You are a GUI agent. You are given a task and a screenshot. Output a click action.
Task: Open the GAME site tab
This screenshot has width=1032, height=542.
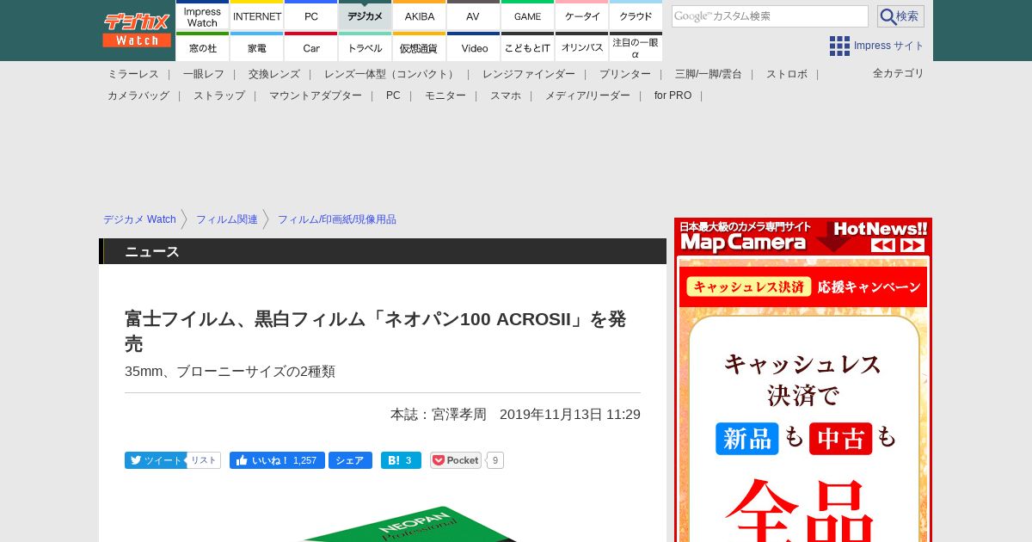[x=527, y=16]
